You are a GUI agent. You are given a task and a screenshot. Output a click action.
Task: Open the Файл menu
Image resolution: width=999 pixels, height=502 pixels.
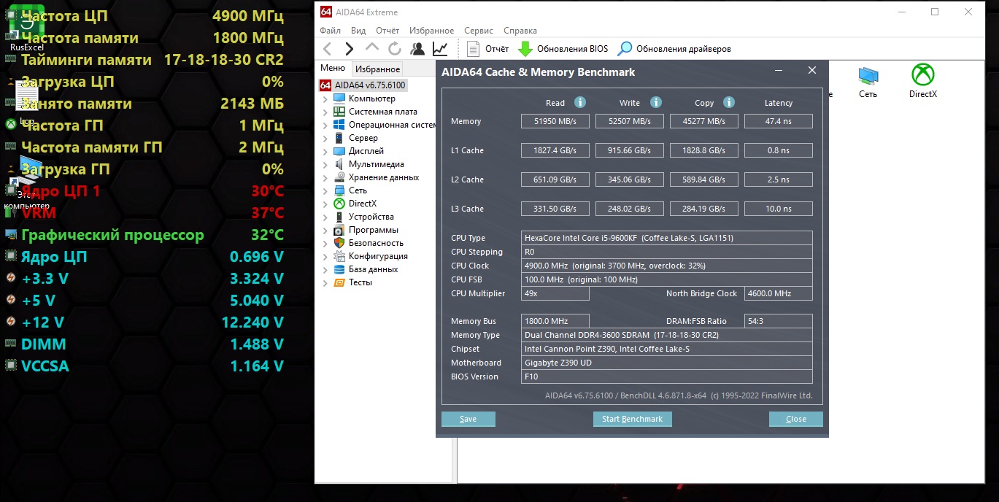(x=330, y=31)
